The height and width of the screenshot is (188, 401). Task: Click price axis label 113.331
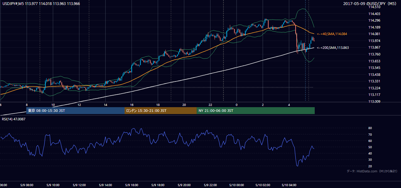click(x=374, y=81)
